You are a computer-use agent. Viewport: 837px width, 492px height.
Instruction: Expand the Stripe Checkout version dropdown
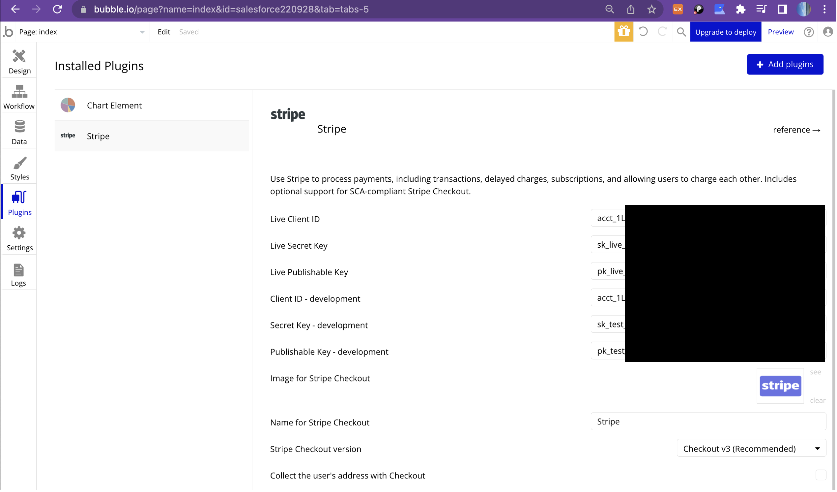pos(751,449)
